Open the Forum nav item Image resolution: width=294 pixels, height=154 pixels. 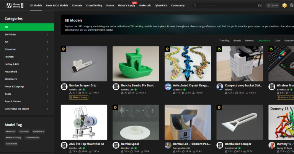pyautogui.click(x=110, y=5)
